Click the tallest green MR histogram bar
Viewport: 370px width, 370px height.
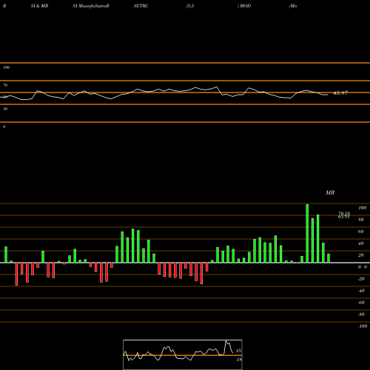coord(307,233)
